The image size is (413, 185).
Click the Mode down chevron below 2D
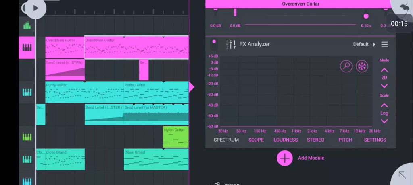tap(384, 86)
